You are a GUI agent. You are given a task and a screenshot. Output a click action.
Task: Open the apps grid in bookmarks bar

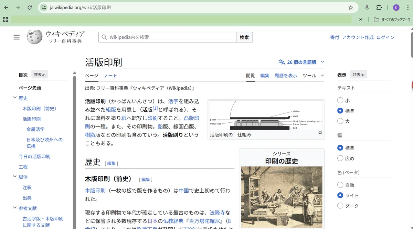[x=6, y=20]
